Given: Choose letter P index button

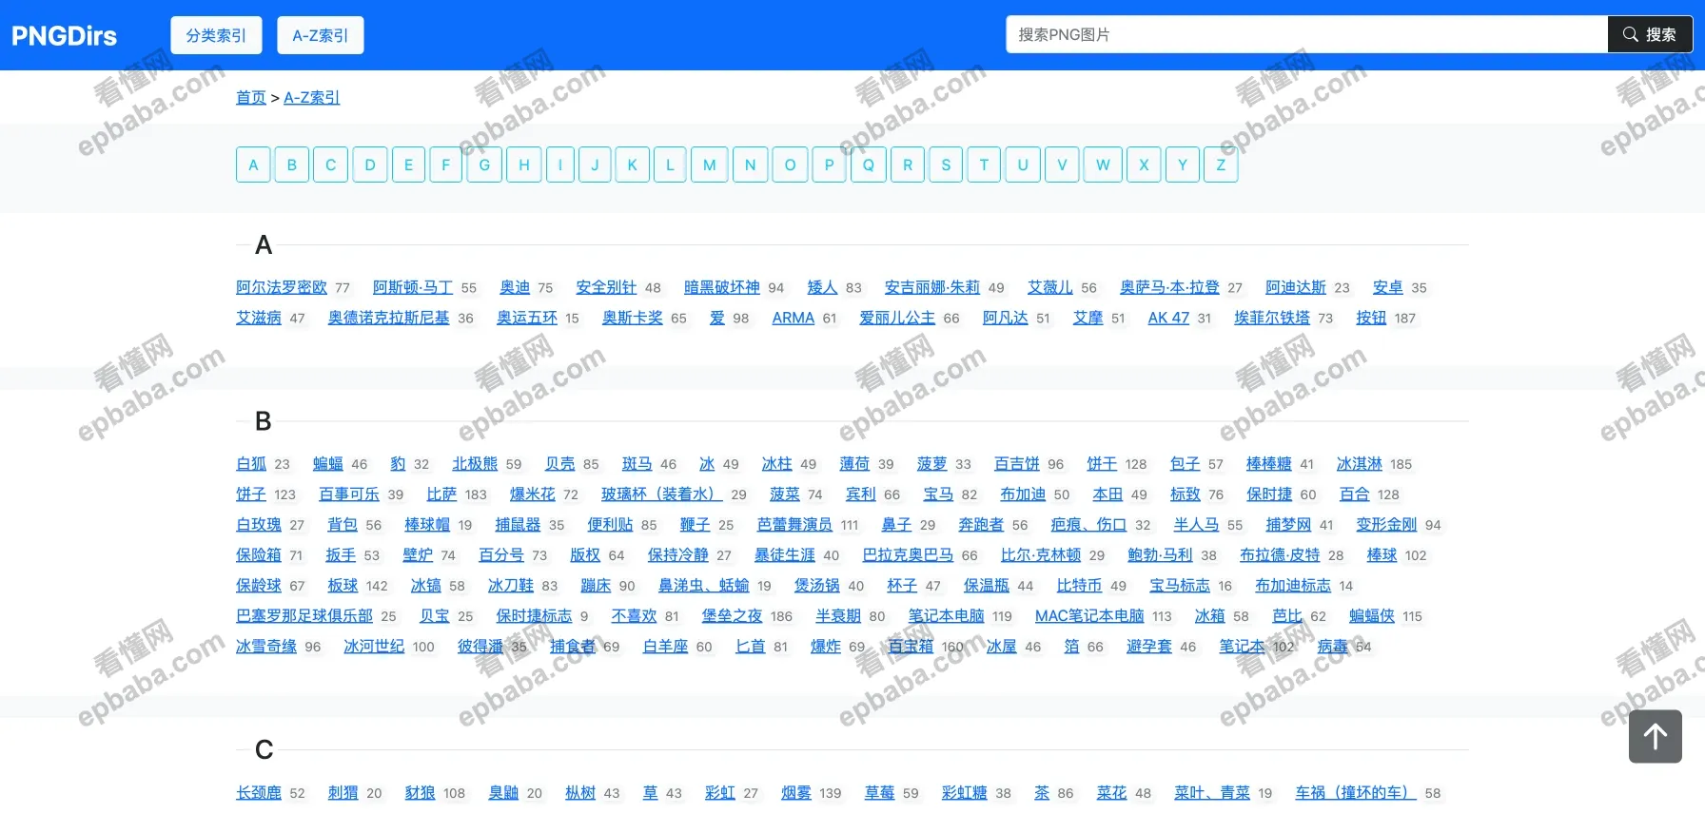Looking at the screenshot, I should (829, 165).
